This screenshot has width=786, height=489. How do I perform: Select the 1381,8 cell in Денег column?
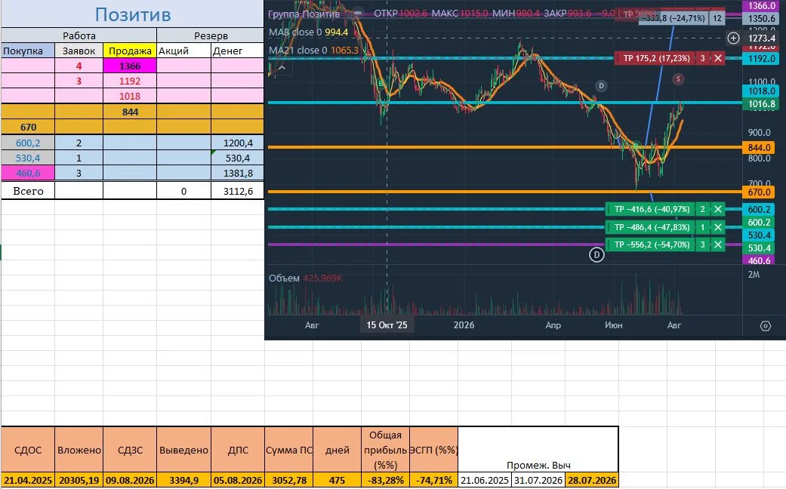pos(238,173)
